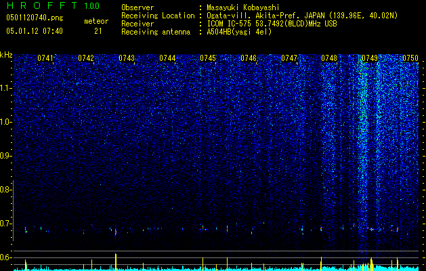Click the 0745 time marker
This screenshot has width=426, height=271.
(208, 58)
